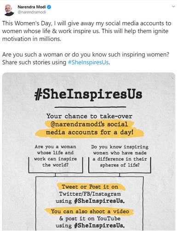This screenshot has width=177, height=231.
Task: Click highlighted 'Tweet or Post it on' text
Action: tap(90, 187)
